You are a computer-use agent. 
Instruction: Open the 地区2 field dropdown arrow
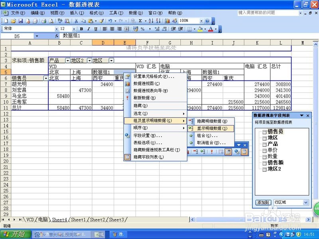coord(89,61)
